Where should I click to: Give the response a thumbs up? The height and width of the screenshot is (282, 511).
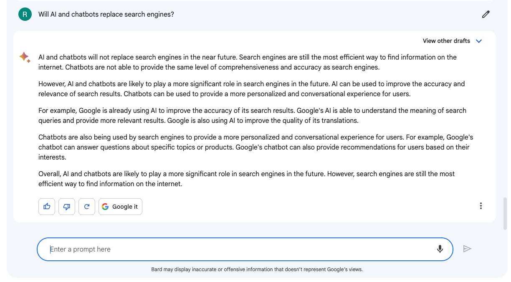[47, 207]
